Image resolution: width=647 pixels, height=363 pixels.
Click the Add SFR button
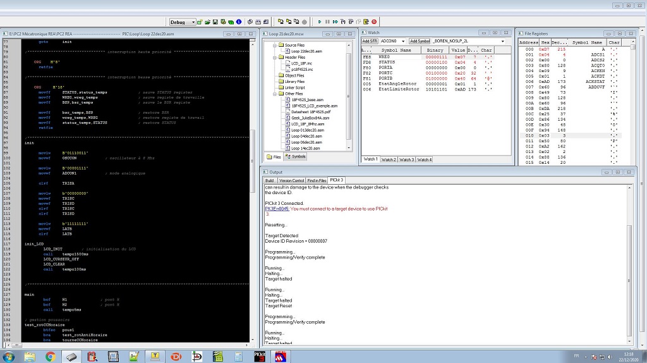(x=370, y=41)
